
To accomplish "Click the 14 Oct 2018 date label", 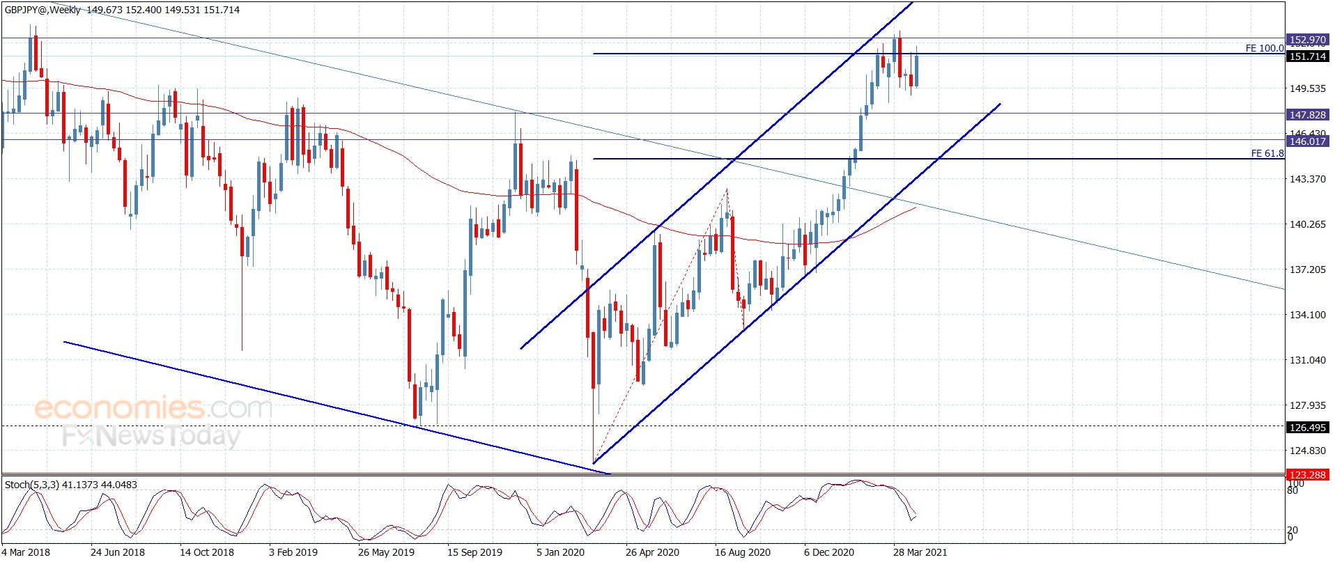I will pos(207,552).
